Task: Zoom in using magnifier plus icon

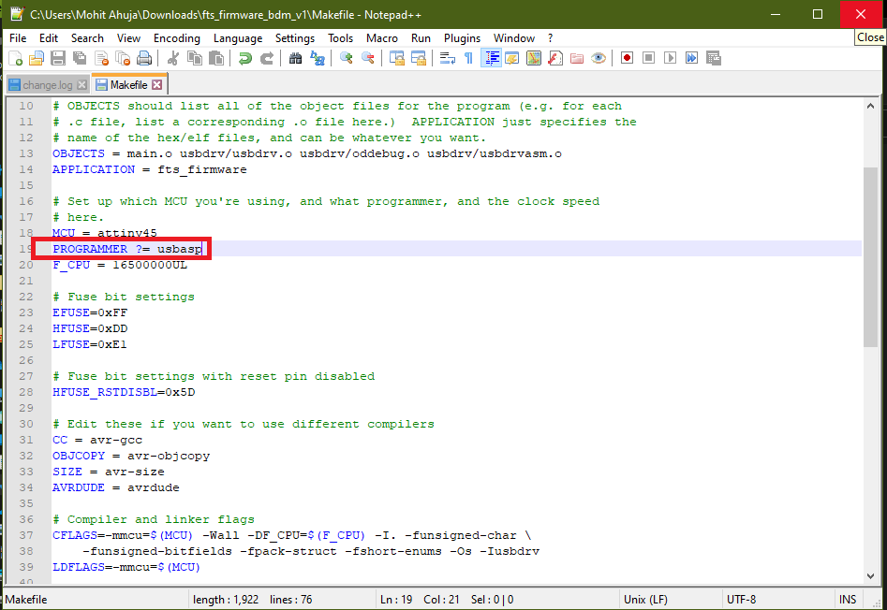Action: (x=347, y=58)
